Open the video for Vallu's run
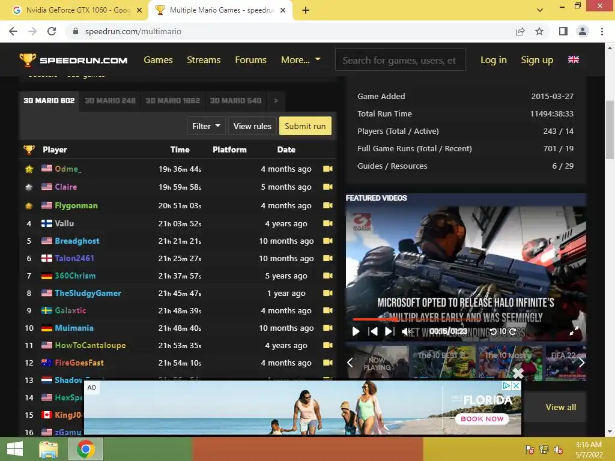The height and width of the screenshot is (461, 615). pyautogui.click(x=328, y=223)
